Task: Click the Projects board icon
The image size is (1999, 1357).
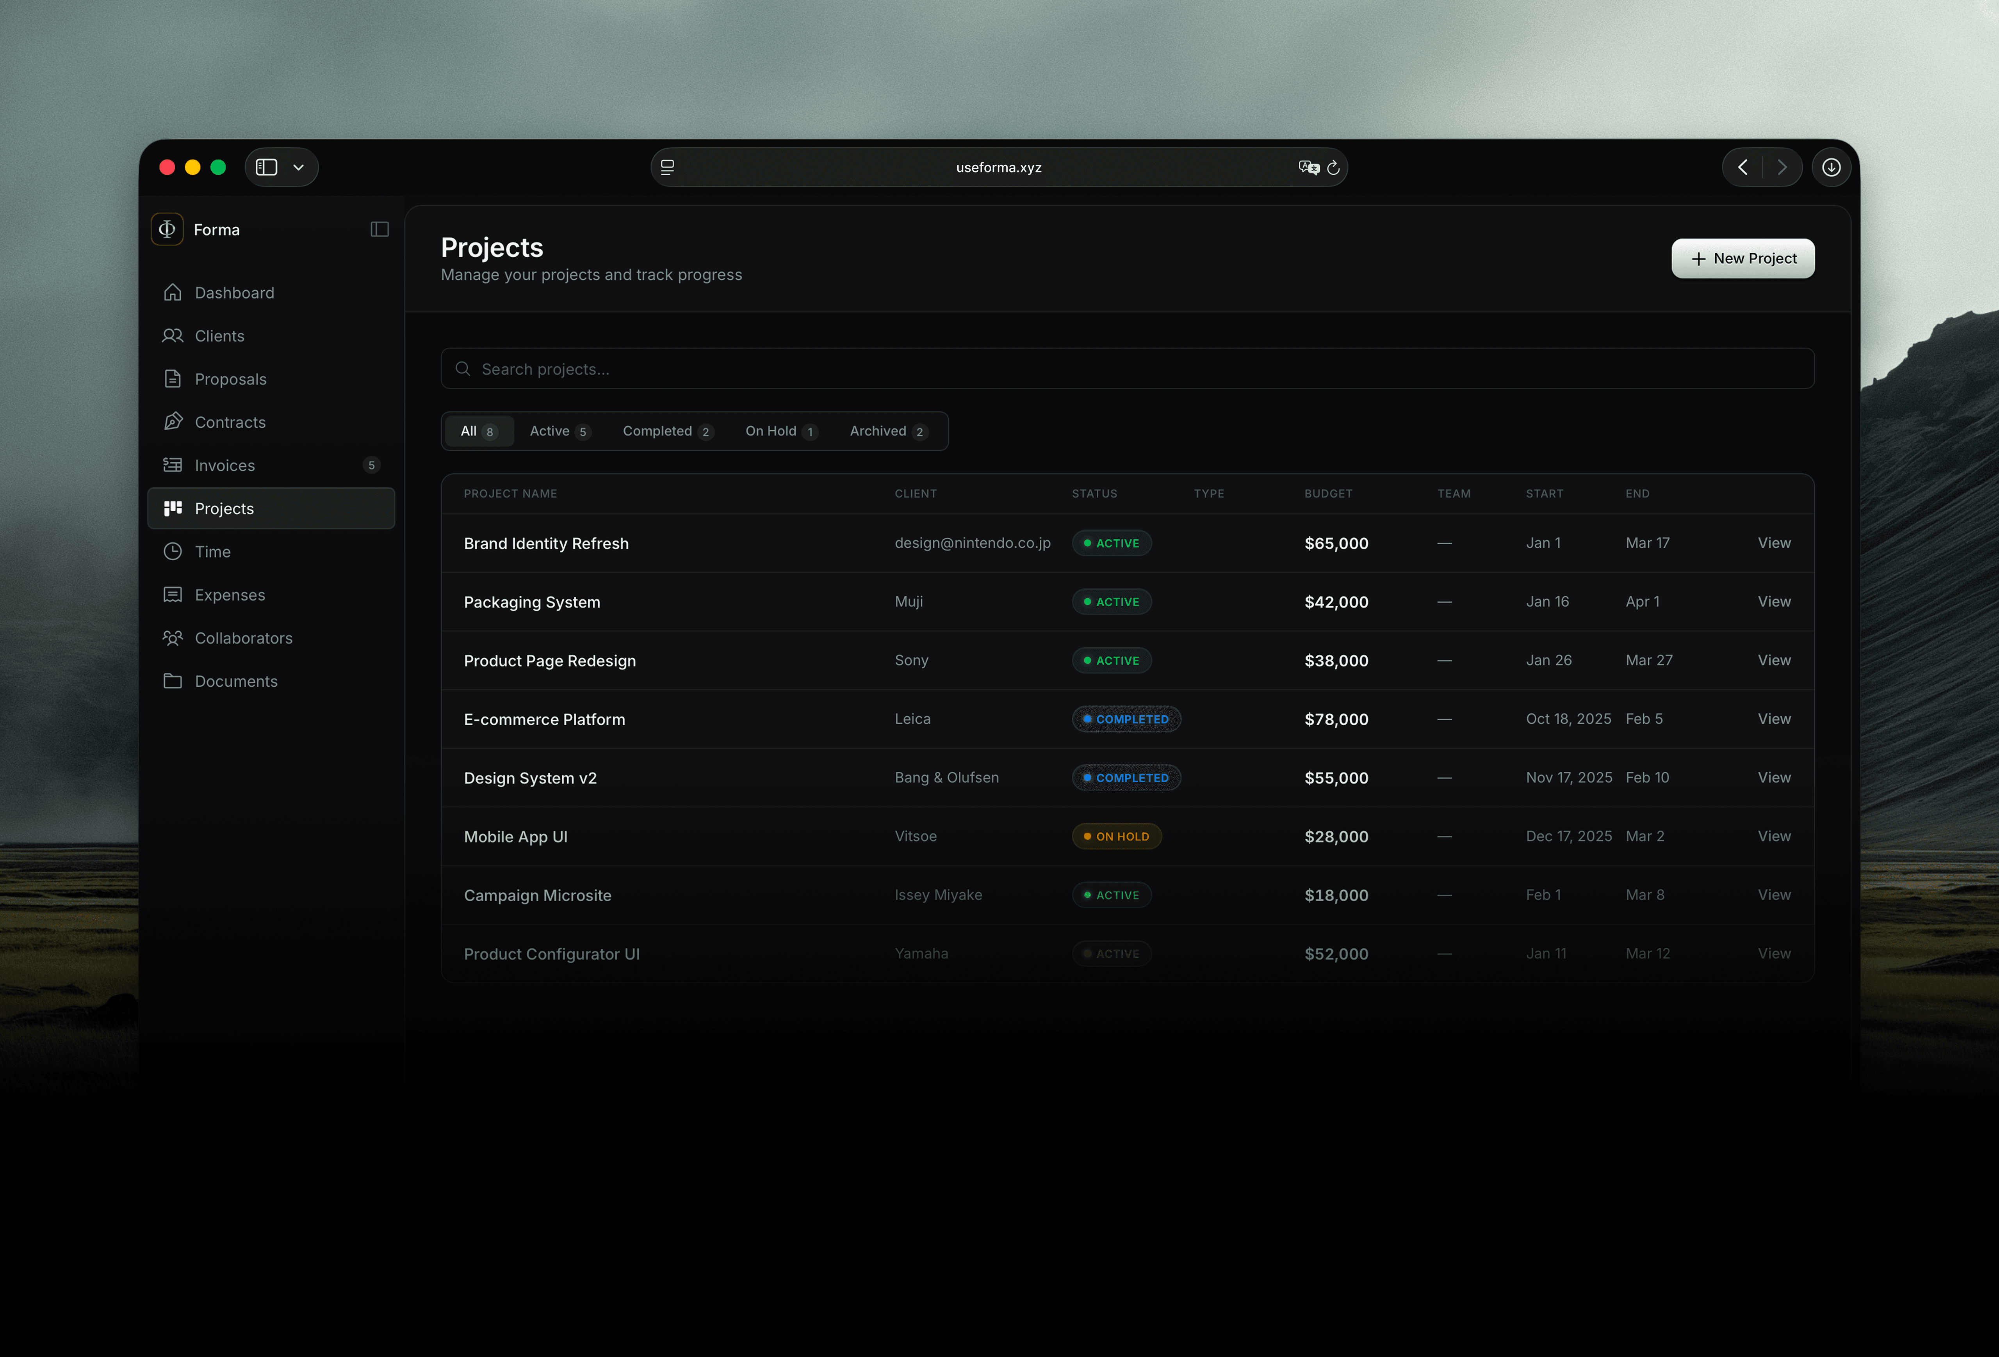Action: tap(173, 508)
